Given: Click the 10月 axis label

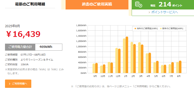Looking at the screenshot, I should point(103,76).
